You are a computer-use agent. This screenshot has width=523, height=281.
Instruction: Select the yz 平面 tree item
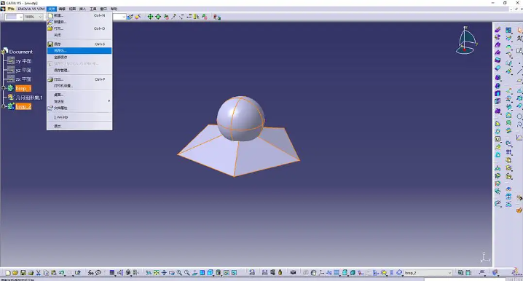click(23, 70)
